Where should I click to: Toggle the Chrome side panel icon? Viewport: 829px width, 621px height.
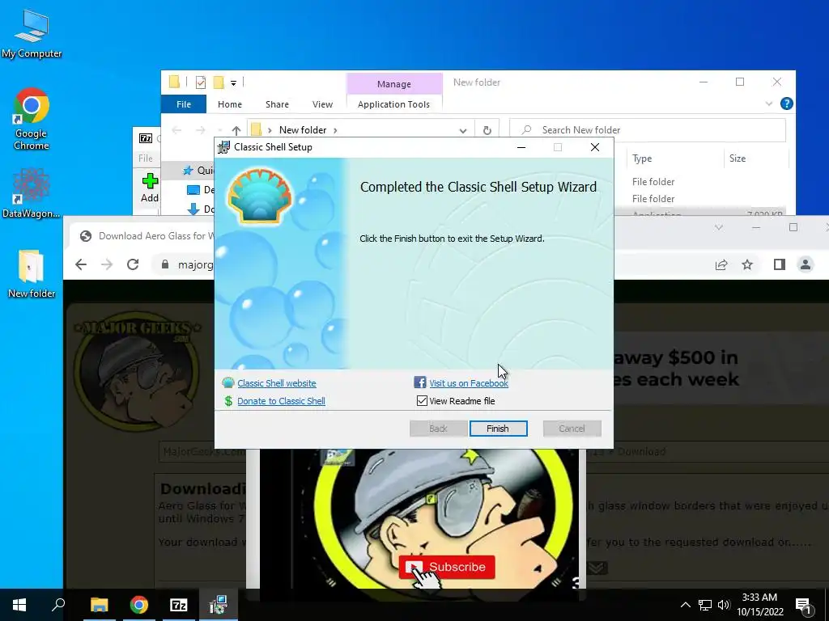coord(780,264)
